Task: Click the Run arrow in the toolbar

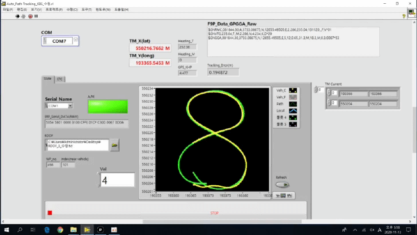Action: (17, 16)
